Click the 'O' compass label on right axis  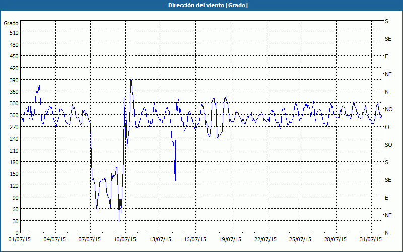pyautogui.click(x=387, y=127)
